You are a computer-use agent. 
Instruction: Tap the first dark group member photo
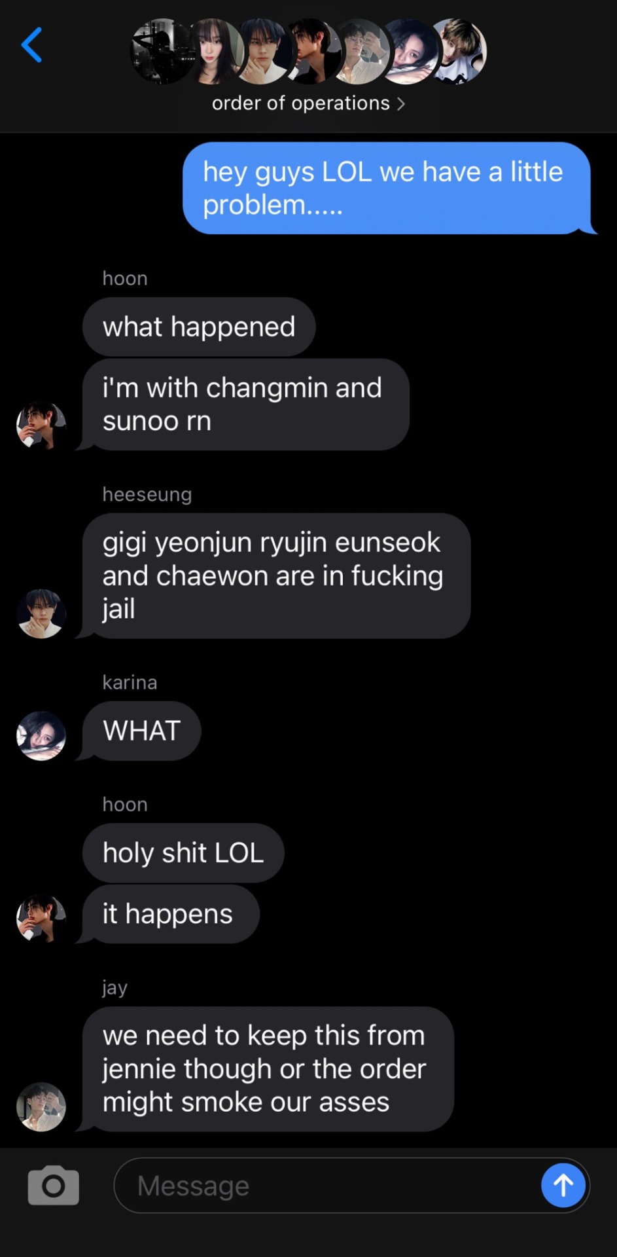point(162,51)
